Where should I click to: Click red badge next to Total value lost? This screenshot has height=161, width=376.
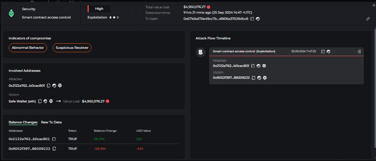pyautogui.click(x=208, y=7)
